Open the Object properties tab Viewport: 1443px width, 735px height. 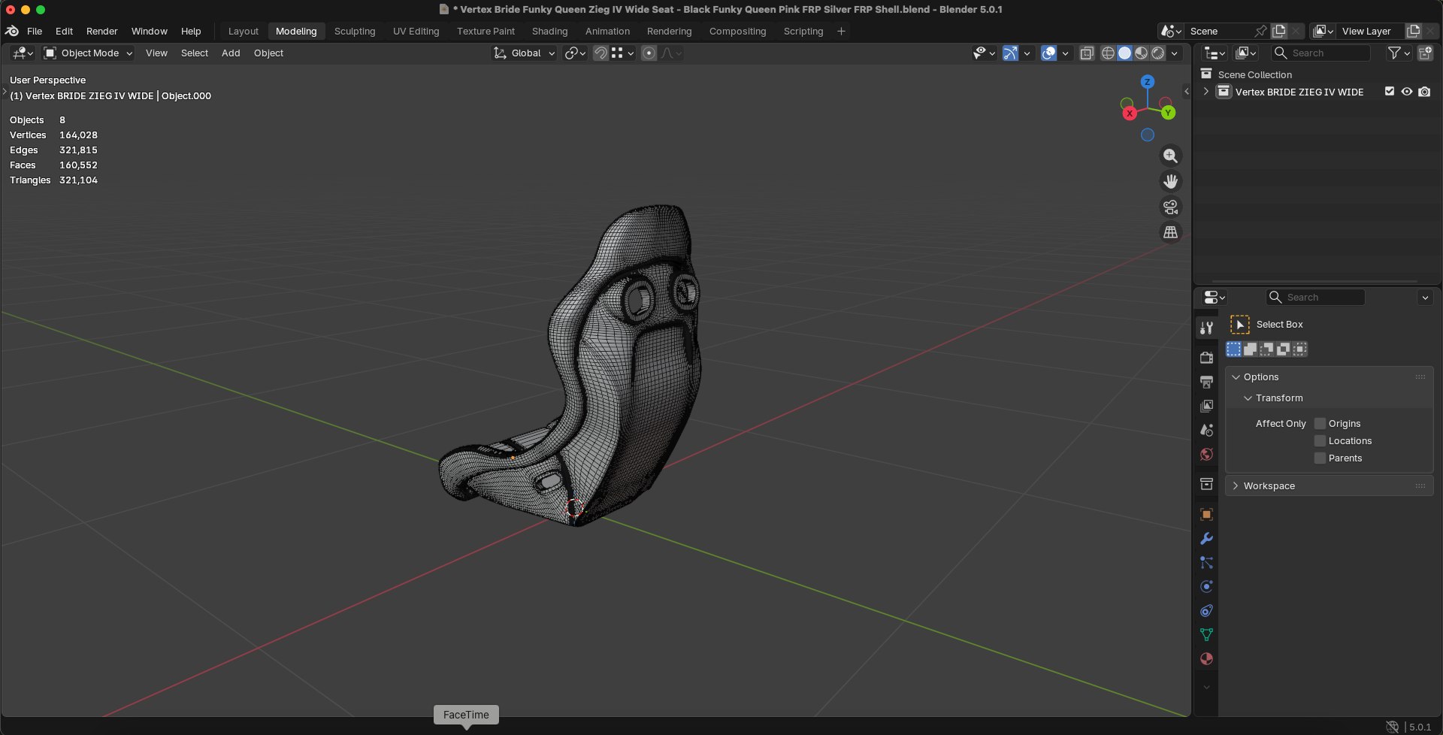(1206, 515)
